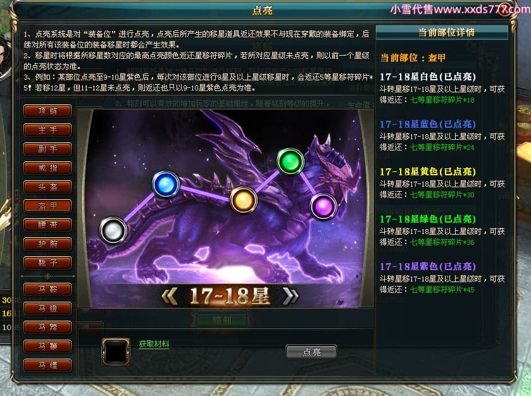Switch to the 靴子 slot

[47, 263]
